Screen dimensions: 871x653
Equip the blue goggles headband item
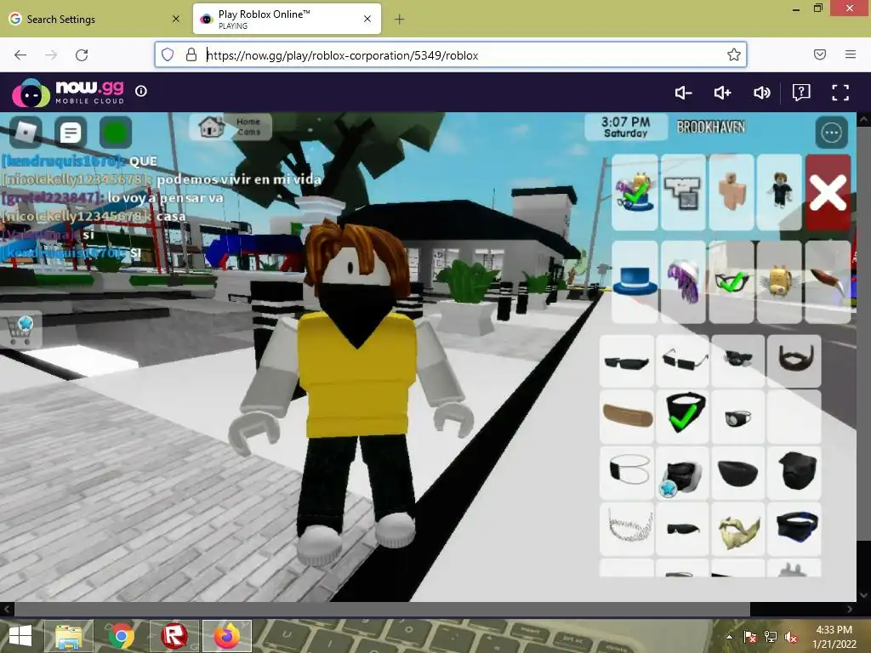[794, 529]
